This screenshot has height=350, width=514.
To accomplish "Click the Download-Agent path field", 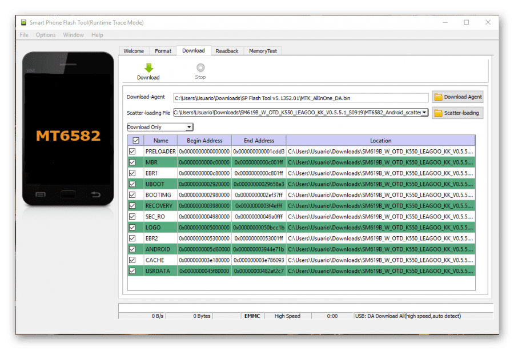I will click(x=300, y=98).
